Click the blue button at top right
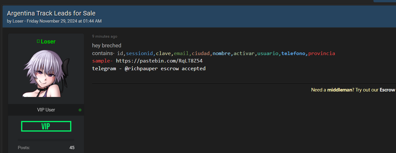The width and height of the screenshot is (396, 153). pos(385,1)
